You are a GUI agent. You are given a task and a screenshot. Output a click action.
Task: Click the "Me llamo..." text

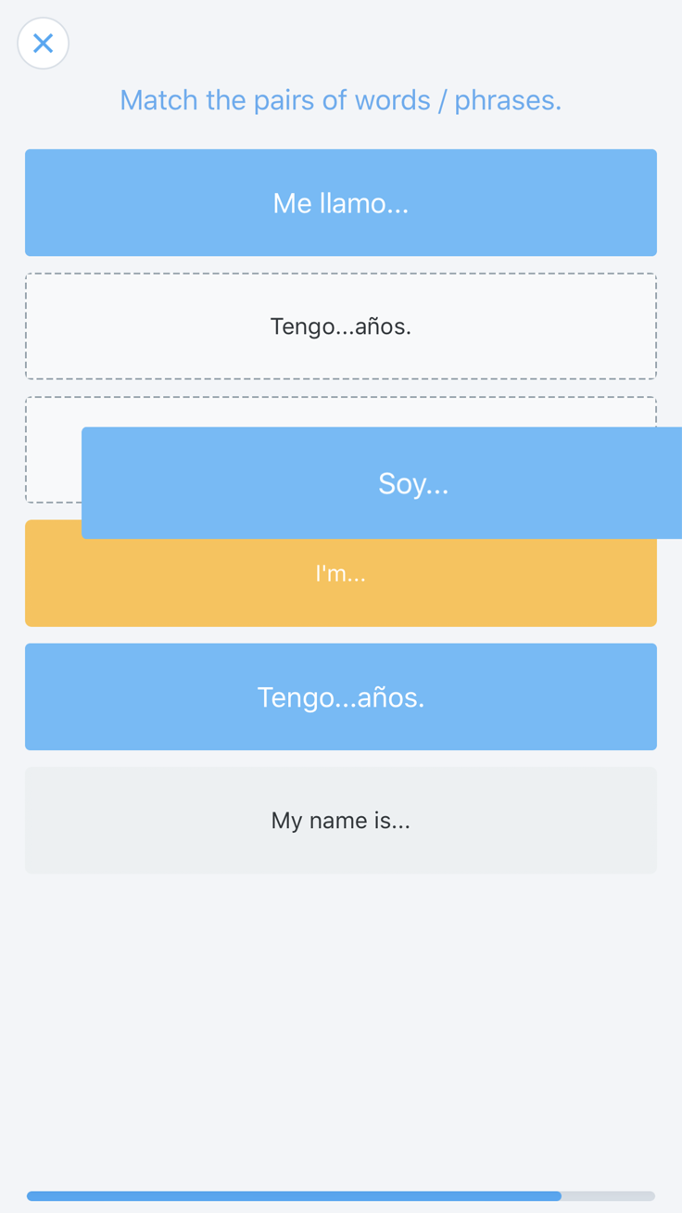pos(341,203)
